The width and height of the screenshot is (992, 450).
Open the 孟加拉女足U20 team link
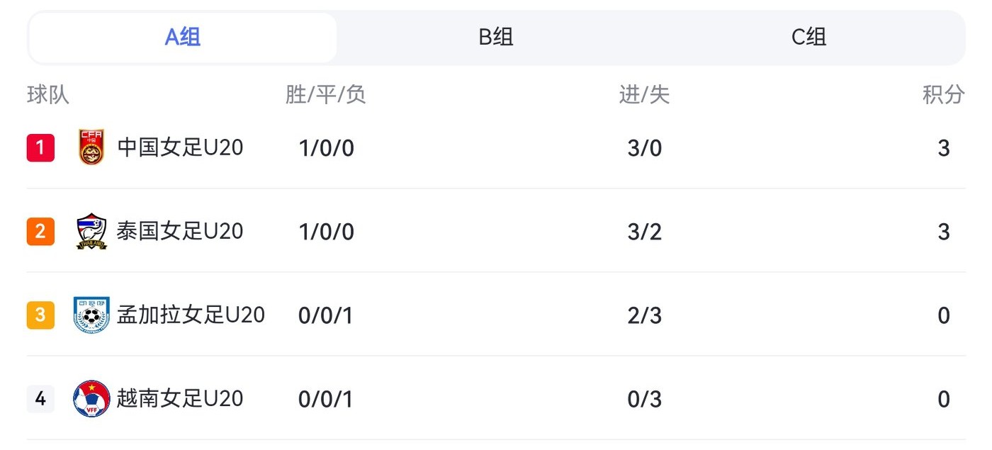click(x=191, y=315)
